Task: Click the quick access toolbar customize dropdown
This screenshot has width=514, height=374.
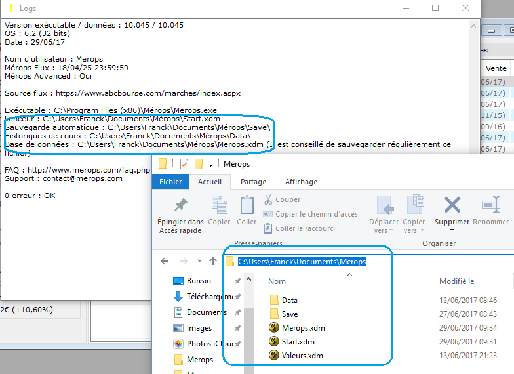Action: pyautogui.click(x=211, y=164)
